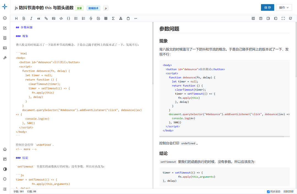This screenshot has width=297, height=194.
Task: Toggle bold formatting
Action: pos(24,18)
